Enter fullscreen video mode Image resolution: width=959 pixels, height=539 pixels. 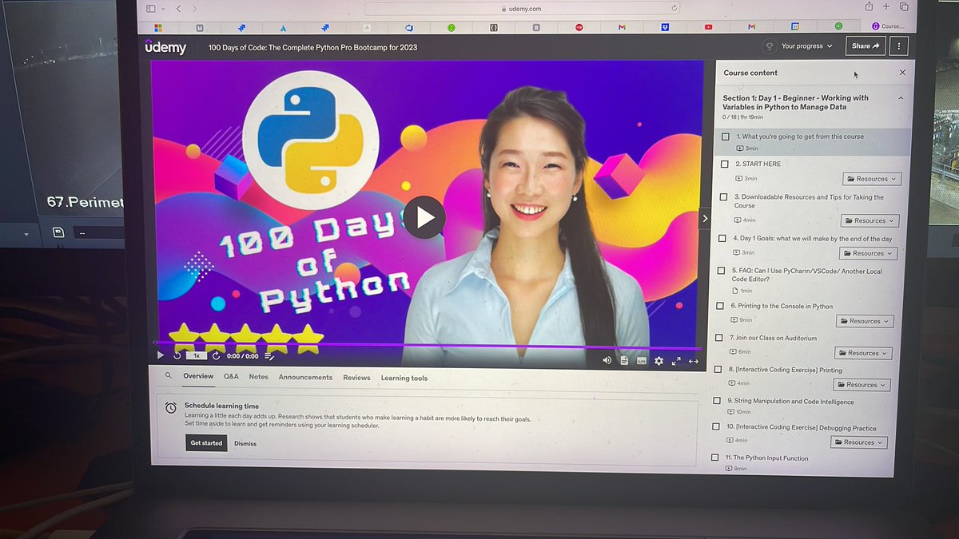pos(676,362)
